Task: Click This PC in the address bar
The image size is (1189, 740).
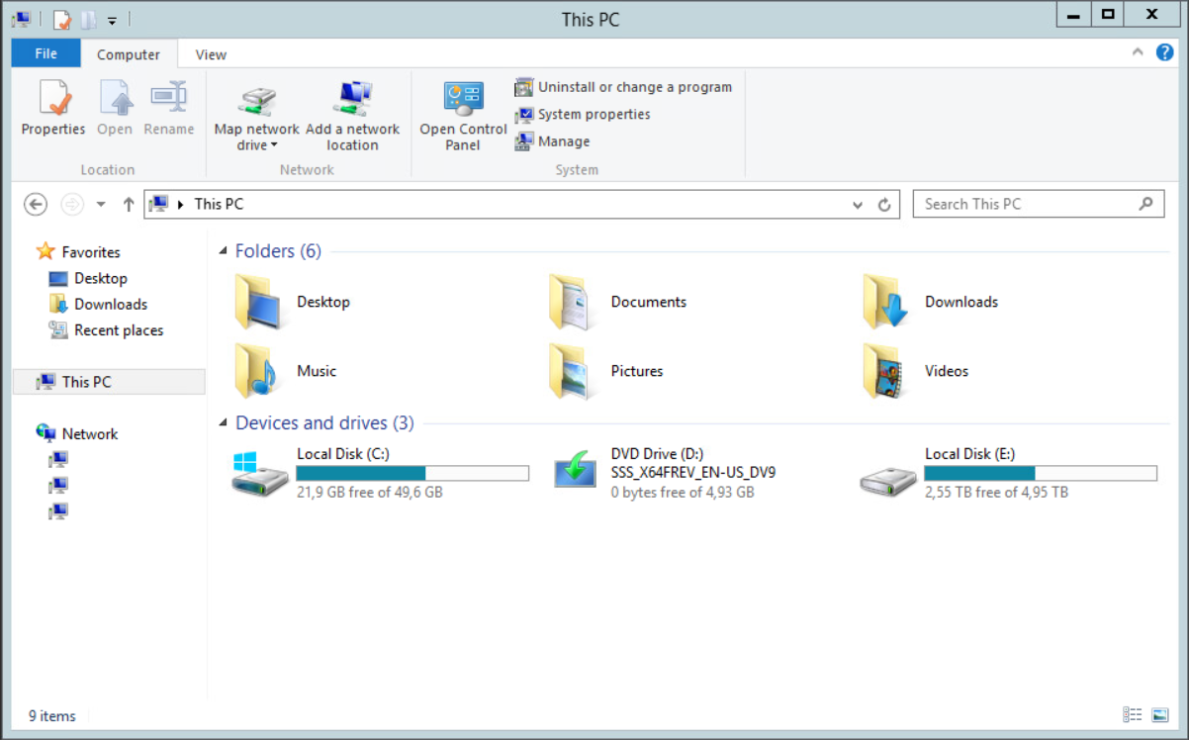Action: (x=219, y=204)
